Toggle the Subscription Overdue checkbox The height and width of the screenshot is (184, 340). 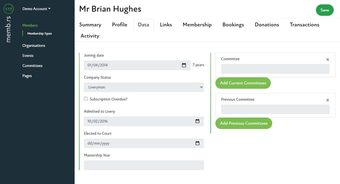[86, 99]
